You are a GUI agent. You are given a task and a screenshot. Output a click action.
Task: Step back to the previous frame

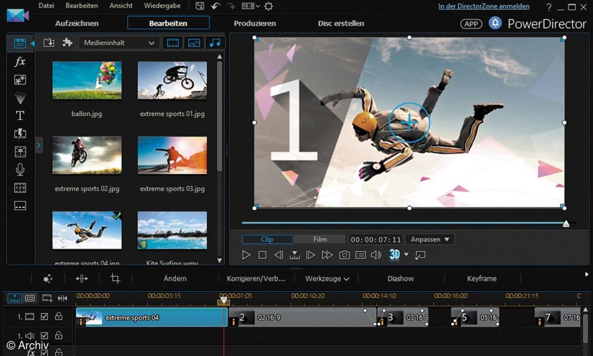click(279, 255)
